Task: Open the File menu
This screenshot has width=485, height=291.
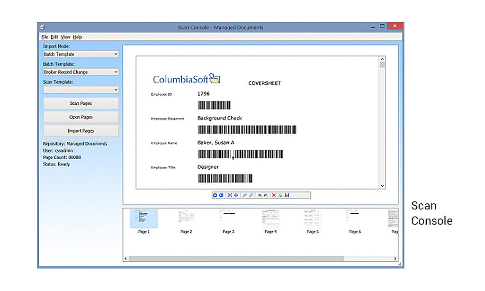Action: point(45,37)
